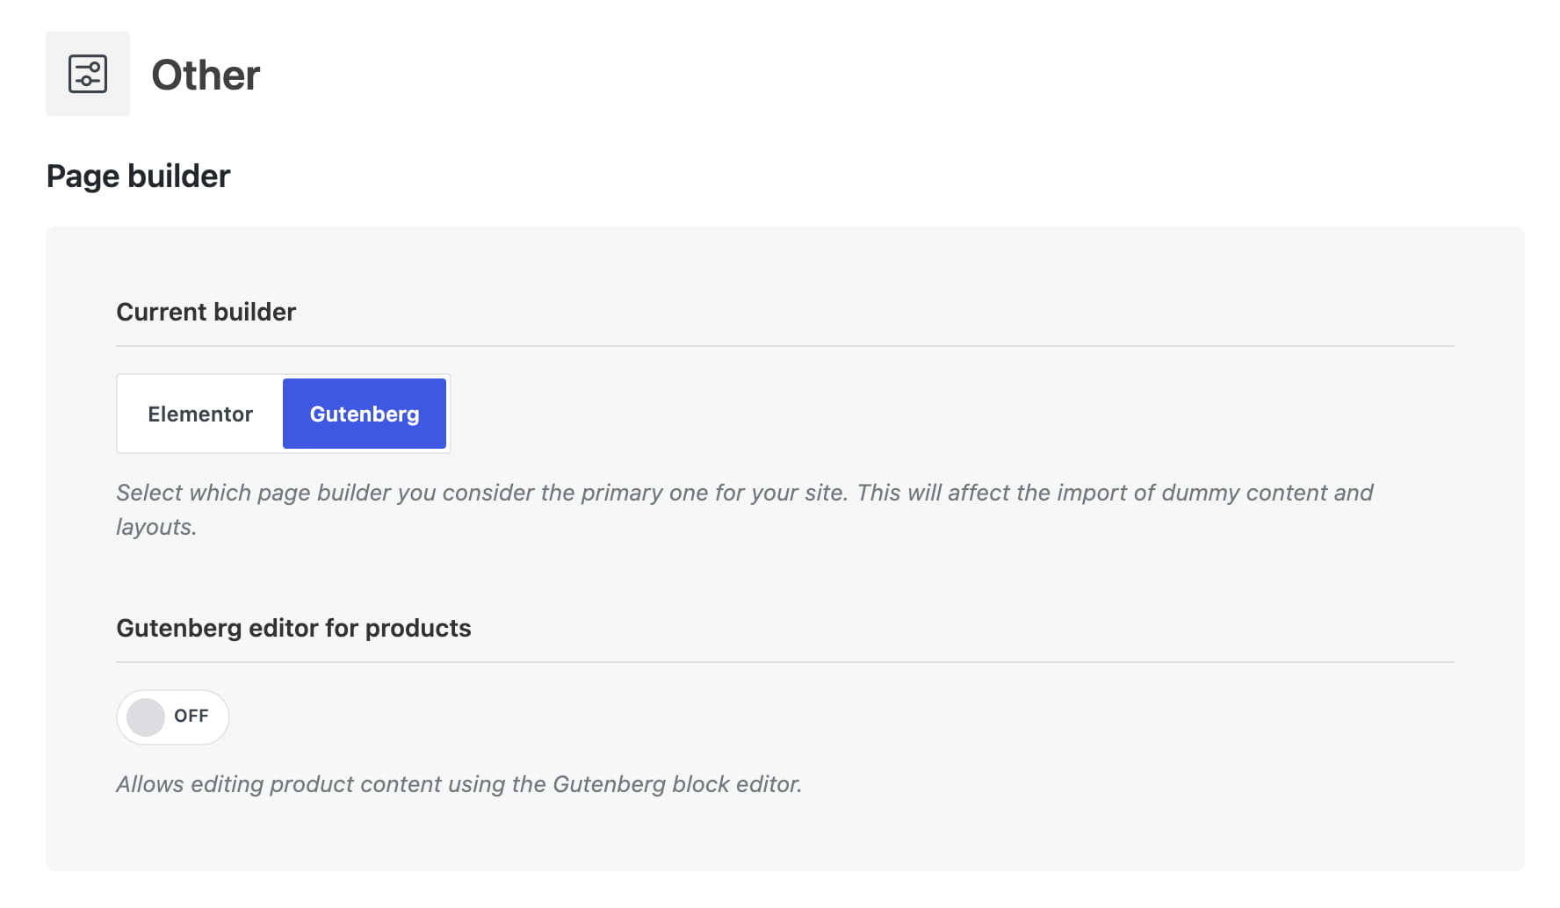Click the Other settings sliders icon
The height and width of the screenshot is (908, 1560).
click(x=88, y=74)
